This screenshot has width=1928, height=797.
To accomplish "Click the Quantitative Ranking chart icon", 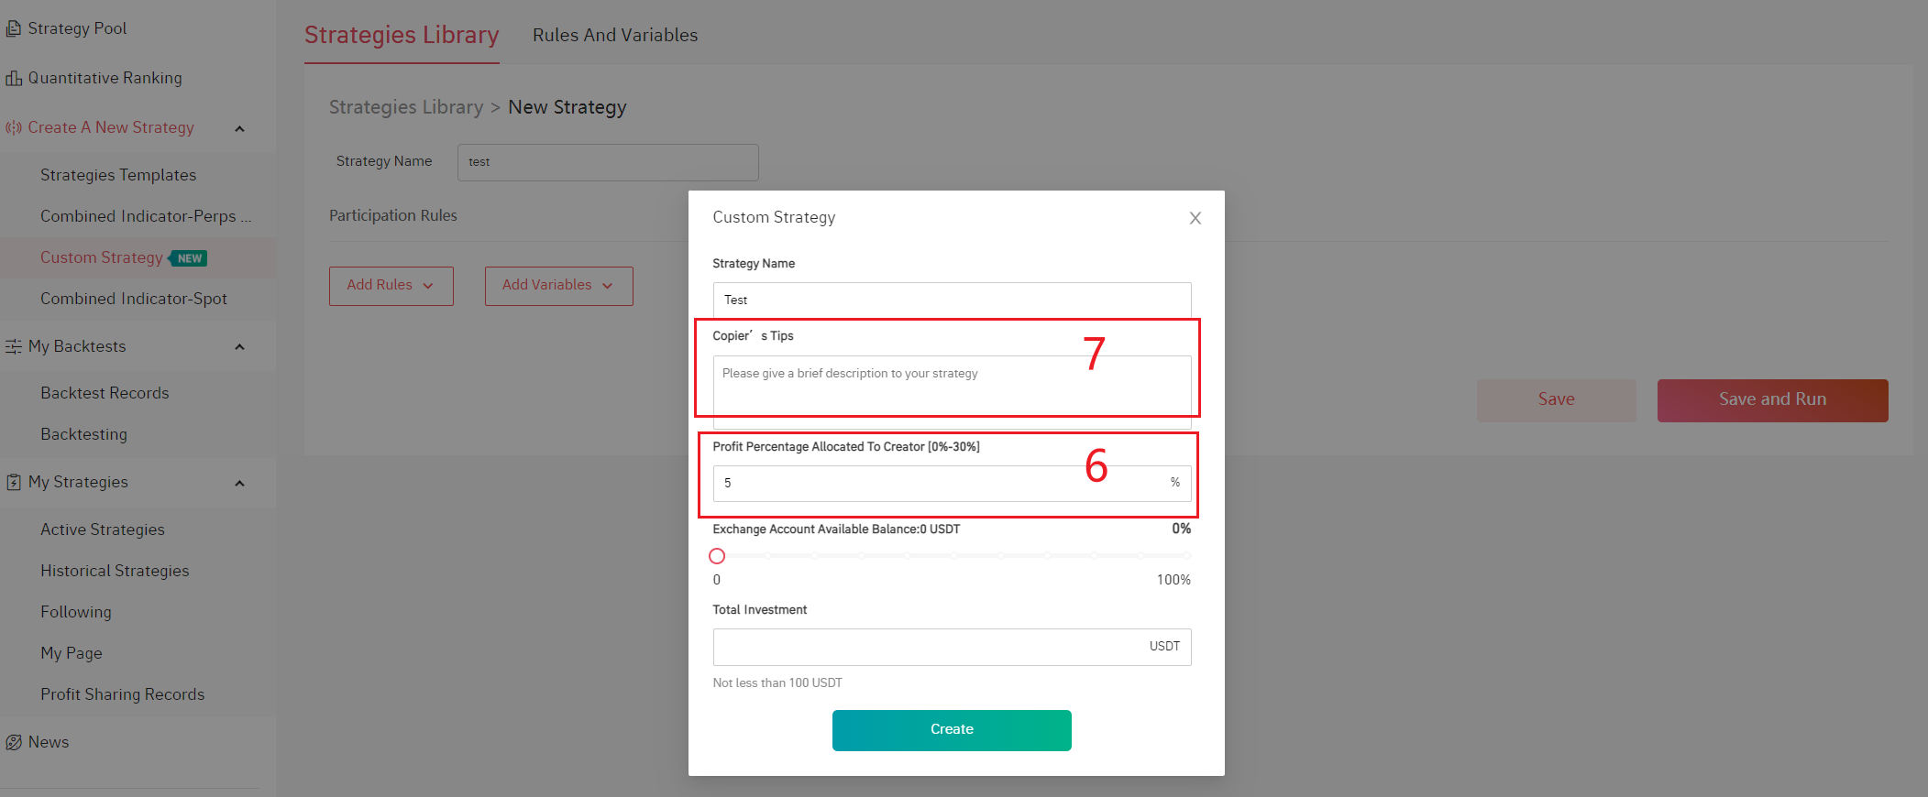I will [13, 79].
